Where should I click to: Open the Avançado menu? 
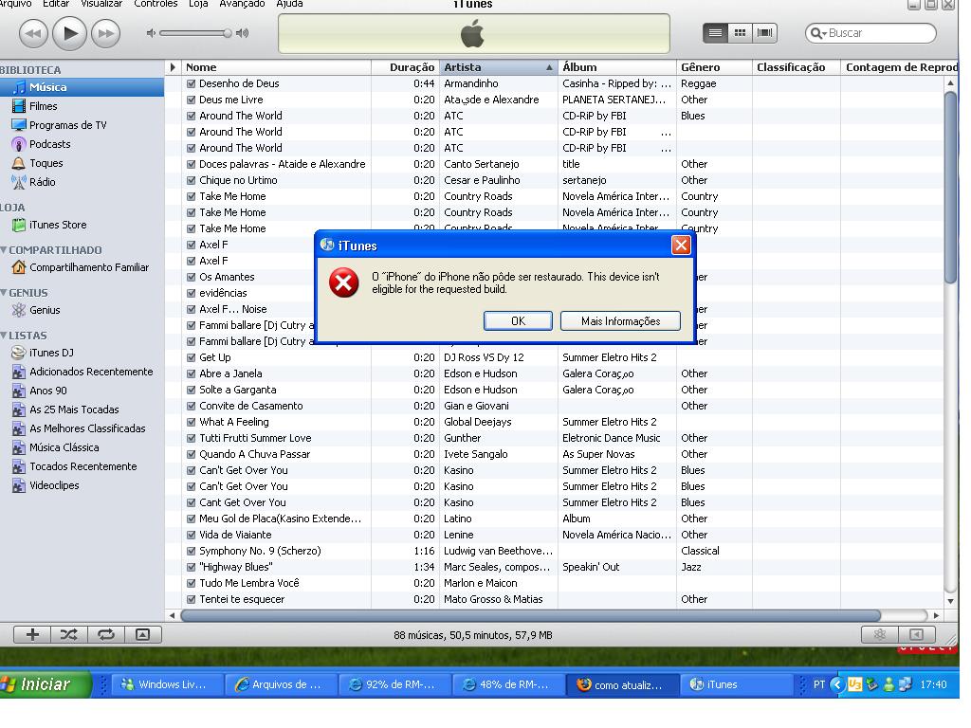(x=242, y=4)
